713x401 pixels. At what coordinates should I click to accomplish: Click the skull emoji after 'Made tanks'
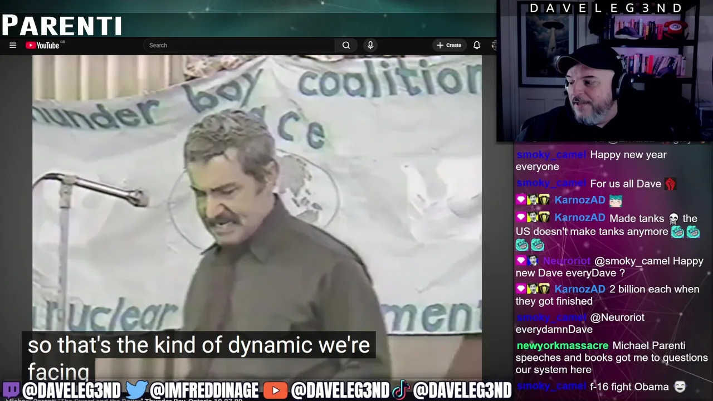(x=673, y=218)
